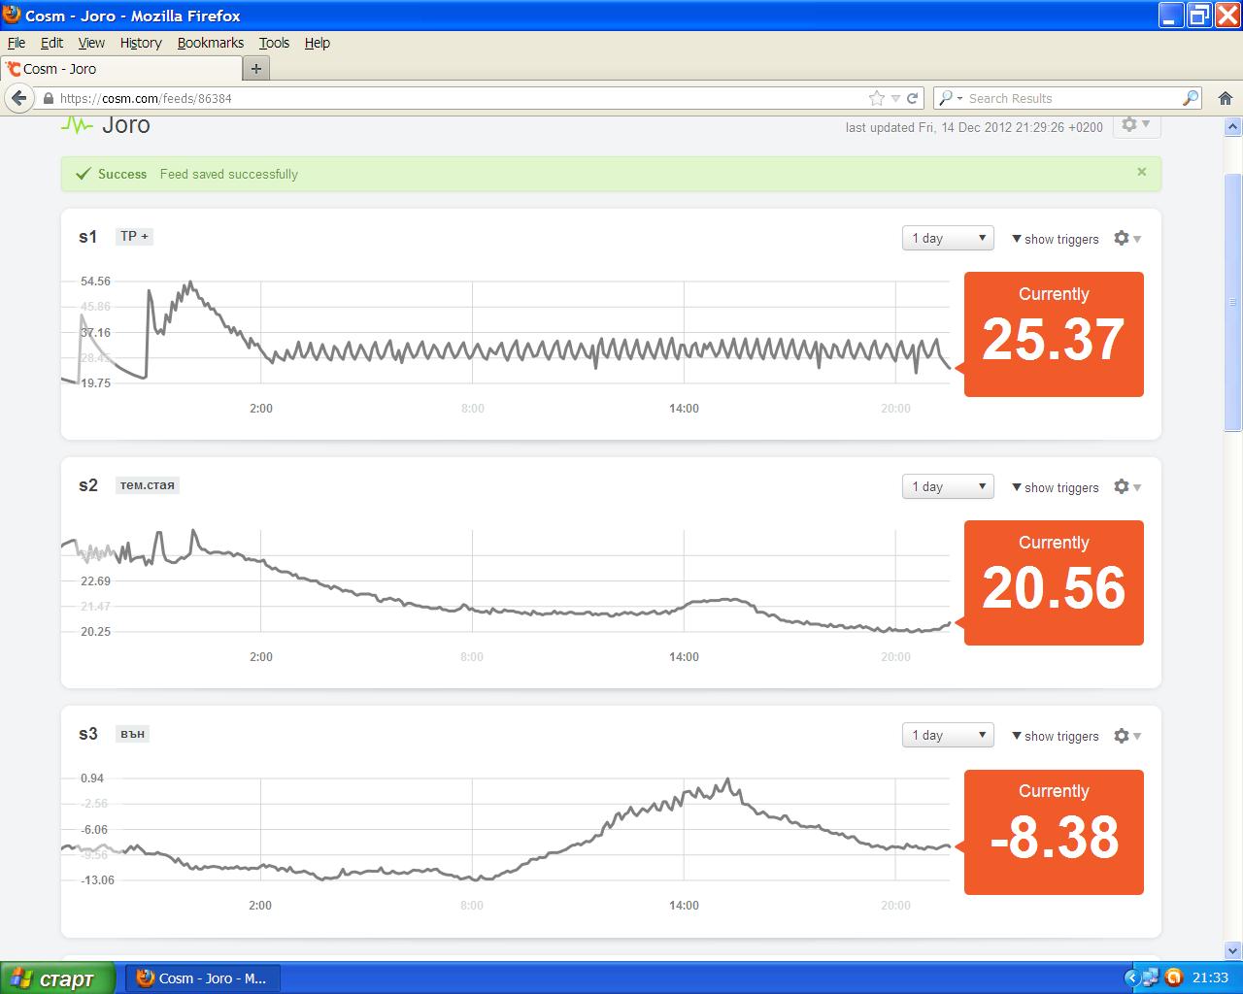Viewport: 1243px width, 994px height.
Task: Click the Firefox icon in the title bar
Action: 12,15
